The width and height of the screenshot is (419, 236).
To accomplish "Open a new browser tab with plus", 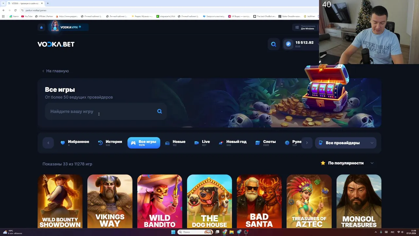I will [x=48, y=3].
